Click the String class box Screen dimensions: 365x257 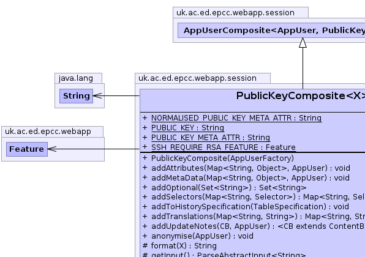[x=76, y=96]
